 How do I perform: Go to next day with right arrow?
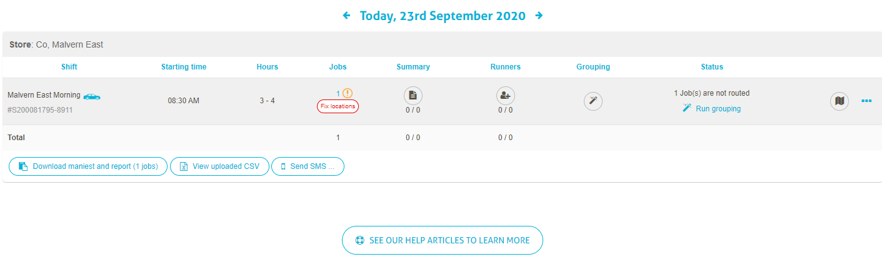click(539, 16)
